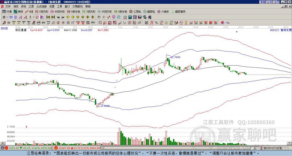Open 赢家服务 service with dollar icon

click(x=178, y=12)
